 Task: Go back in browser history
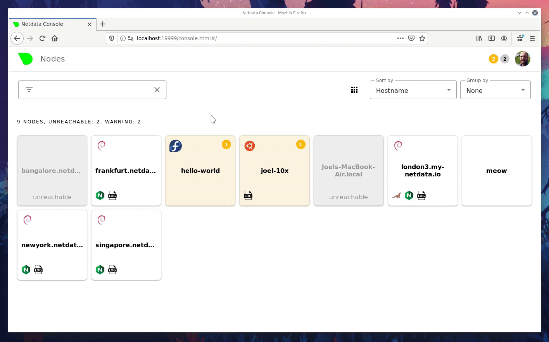pos(17,38)
